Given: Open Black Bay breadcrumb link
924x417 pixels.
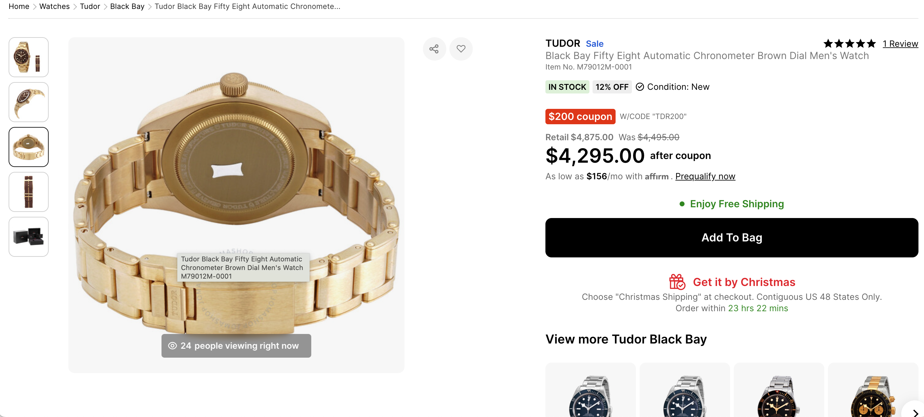Looking at the screenshot, I should (127, 6).
